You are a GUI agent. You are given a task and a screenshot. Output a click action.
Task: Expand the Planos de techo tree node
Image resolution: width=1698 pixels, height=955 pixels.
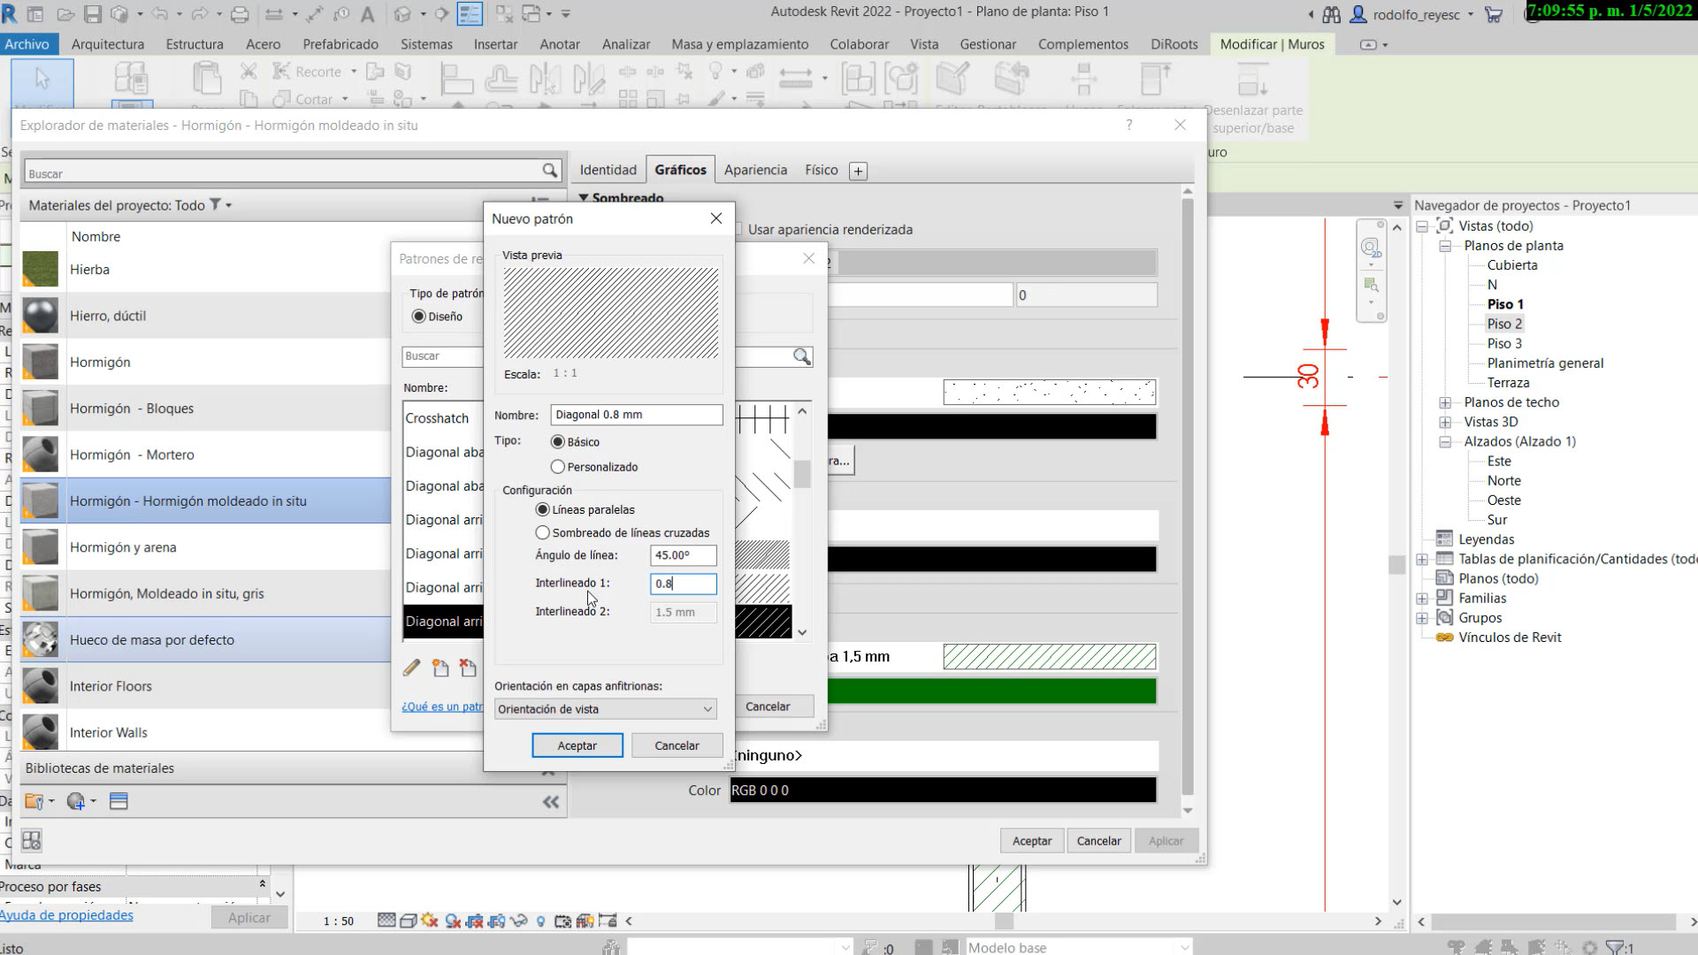[1445, 402]
